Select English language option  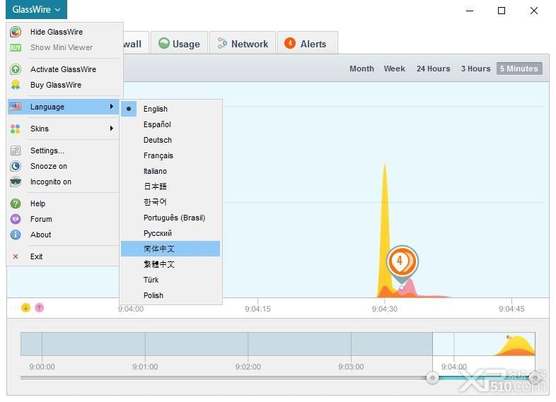170,109
